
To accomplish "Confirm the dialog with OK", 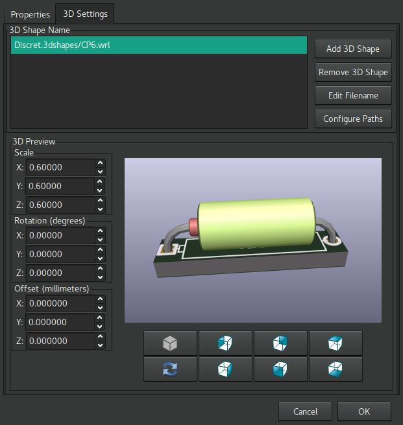I will [x=363, y=411].
